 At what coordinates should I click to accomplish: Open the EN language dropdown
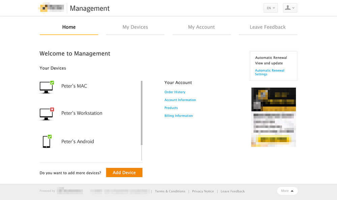click(x=271, y=8)
